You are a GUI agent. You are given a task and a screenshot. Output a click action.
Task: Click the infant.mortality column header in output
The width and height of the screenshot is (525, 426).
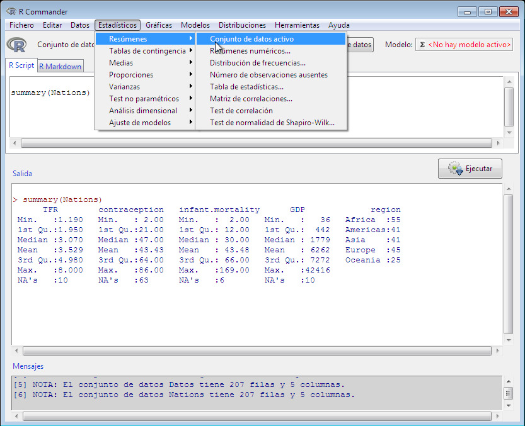coord(219,210)
